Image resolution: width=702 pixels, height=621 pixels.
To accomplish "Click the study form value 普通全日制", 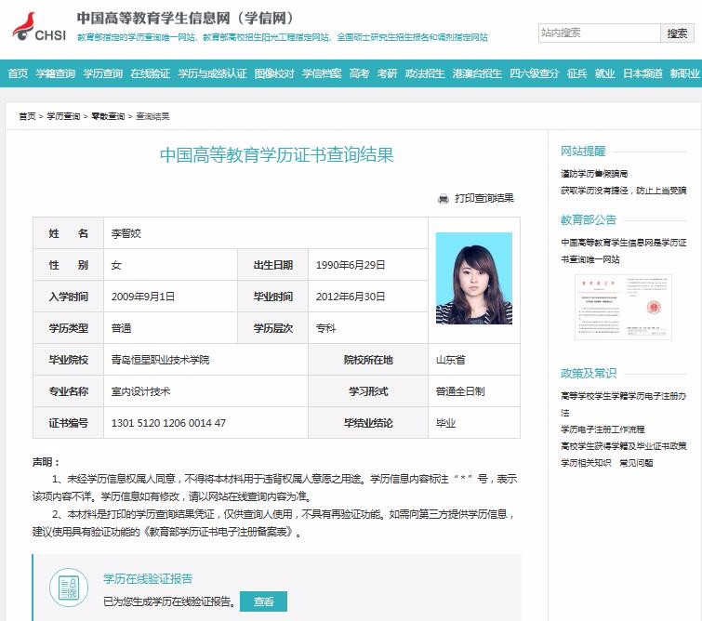I will pos(460,391).
